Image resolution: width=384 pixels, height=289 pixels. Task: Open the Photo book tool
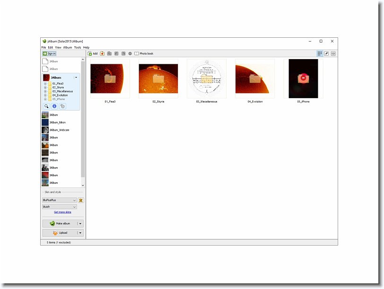[144, 53]
